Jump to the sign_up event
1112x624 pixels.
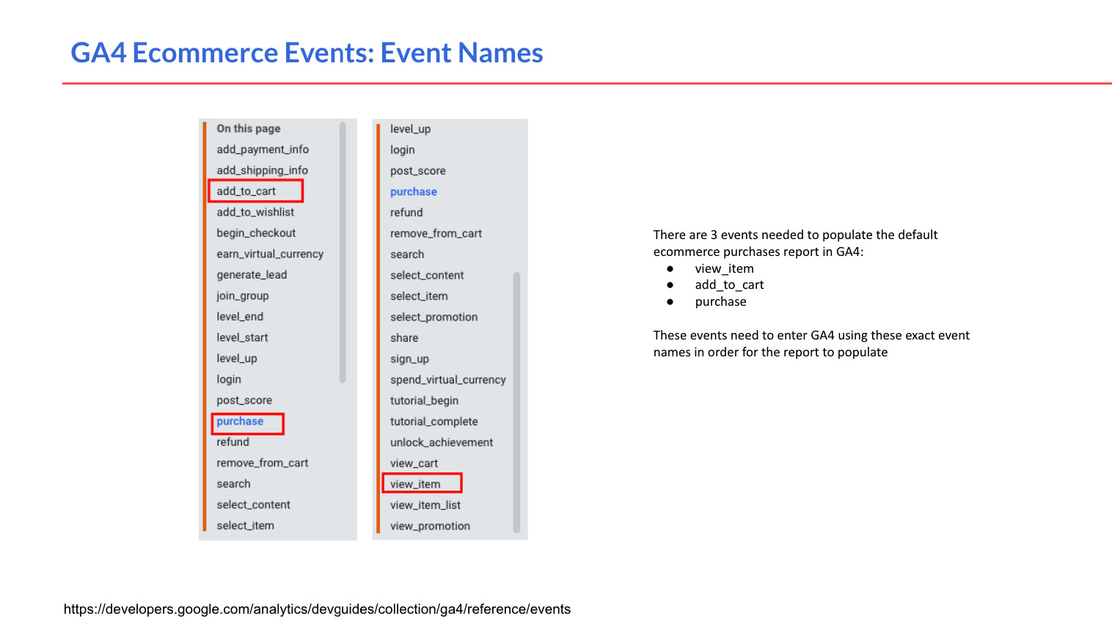click(409, 359)
